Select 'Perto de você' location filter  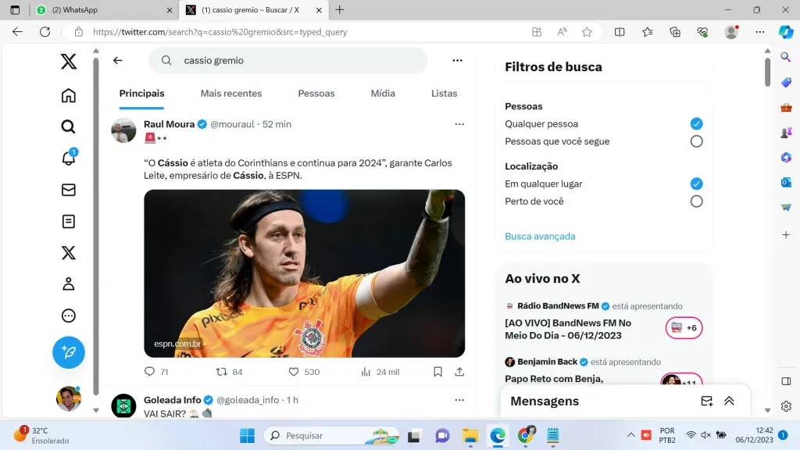(696, 202)
